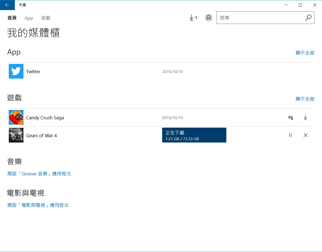Open the 電影與電視 app link
The width and height of the screenshot is (322, 252).
pos(38,205)
